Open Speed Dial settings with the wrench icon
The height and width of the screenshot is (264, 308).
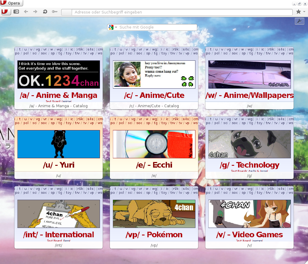pyautogui.click(x=299, y=21)
